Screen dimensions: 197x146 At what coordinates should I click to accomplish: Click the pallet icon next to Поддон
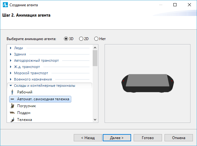coord(12,113)
